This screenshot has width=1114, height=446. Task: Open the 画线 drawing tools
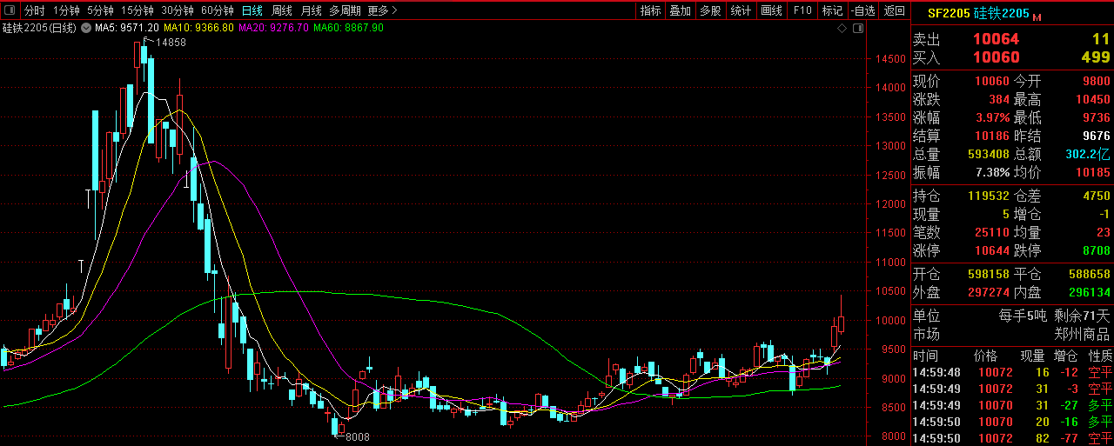[x=771, y=10]
